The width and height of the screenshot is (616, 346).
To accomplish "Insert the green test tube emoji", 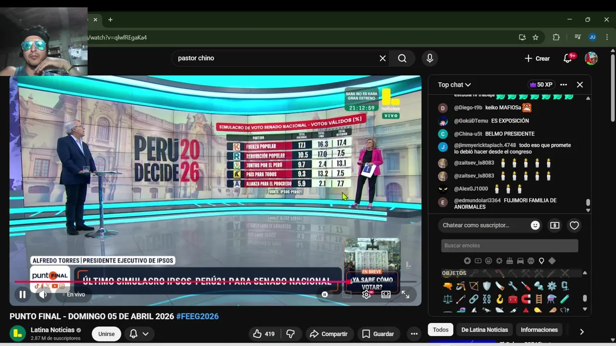I will coord(565,299).
